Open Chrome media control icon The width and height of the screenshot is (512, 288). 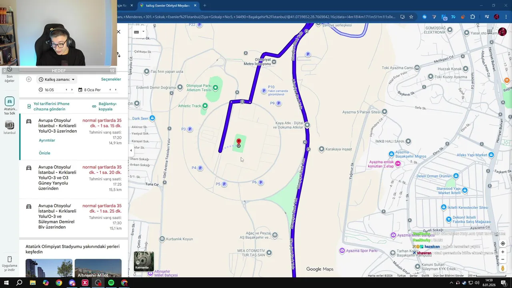click(x=486, y=17)
